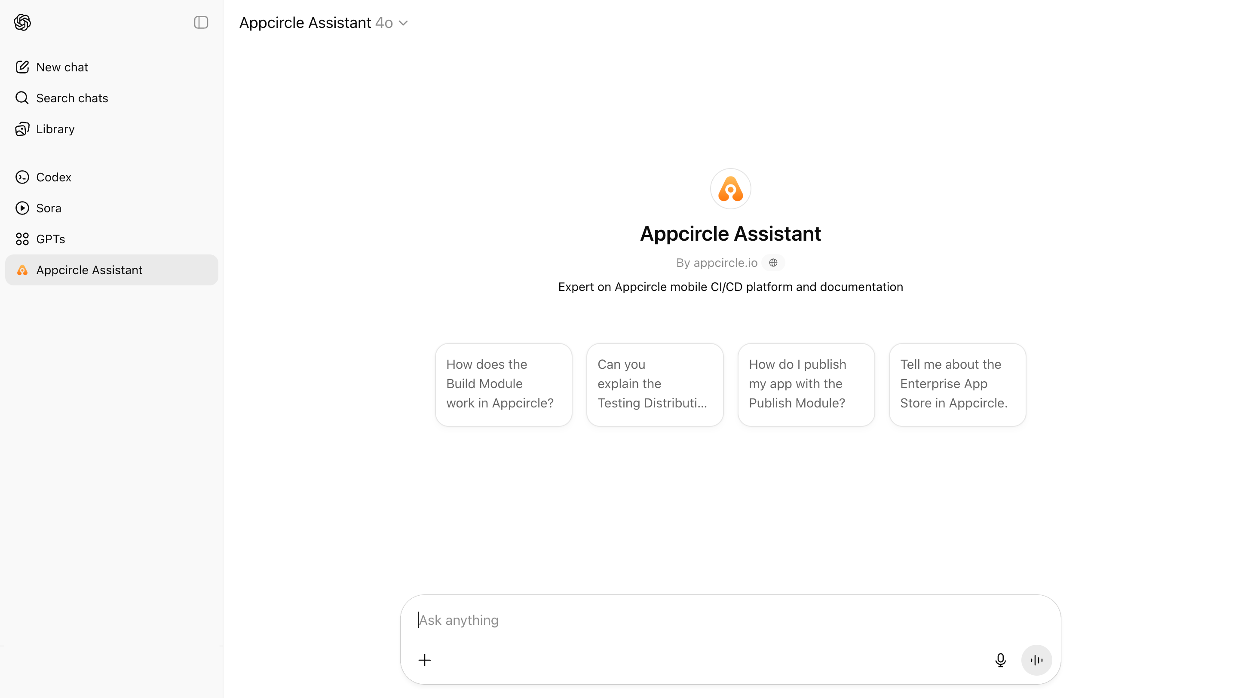Open the model selector dropdown chevron
Viewport: 1238px width, 698px height.
[403, 23]
